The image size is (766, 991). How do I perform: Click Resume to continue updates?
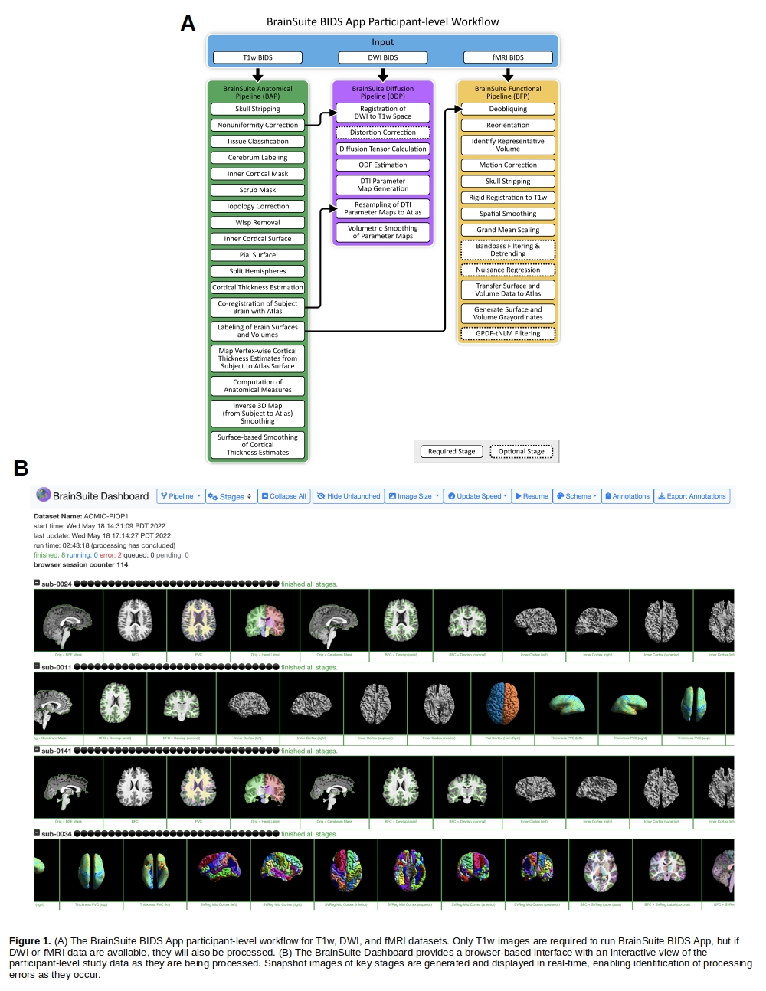point(532,496)
